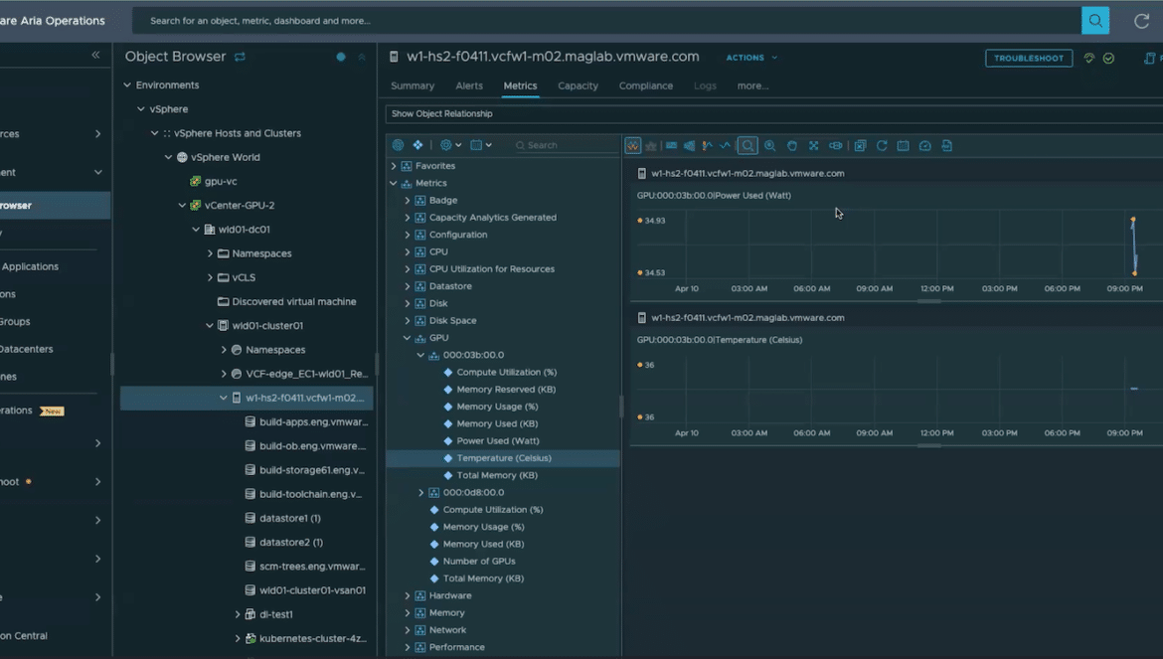Click the zoom to fit arrows icon

pyautogui.click(x=814, y=146)
